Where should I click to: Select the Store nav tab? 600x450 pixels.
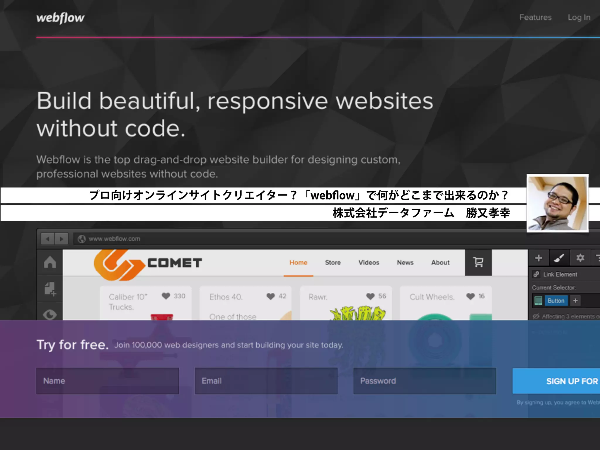(x=333, y=262)
